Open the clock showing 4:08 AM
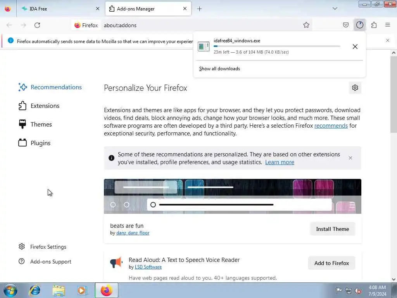 click(377, 291)
